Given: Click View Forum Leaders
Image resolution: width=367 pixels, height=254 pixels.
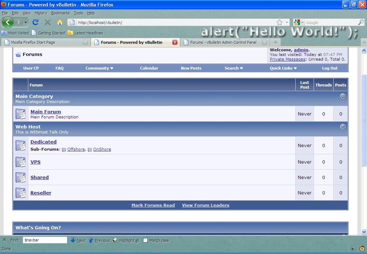Looking at the screenshot, I should pos(206,205).
